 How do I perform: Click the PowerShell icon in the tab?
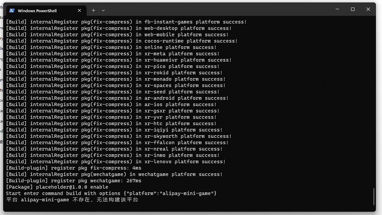coord(12,10)
